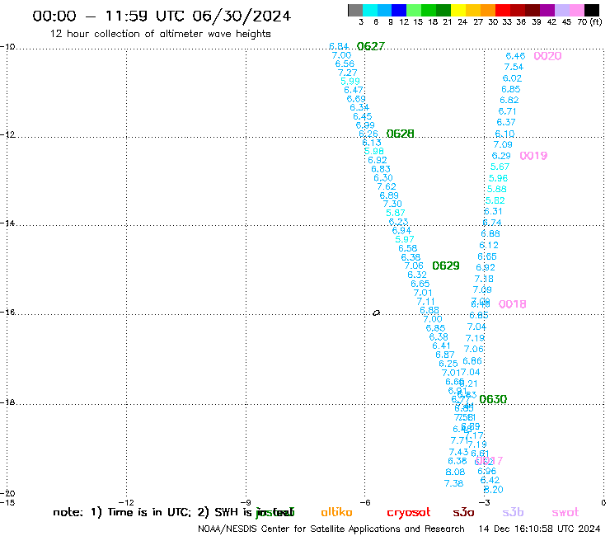Viewport: 610px width, 536px height.
Task: Select the green pass label 0629
Action: (x=446, y=266)
